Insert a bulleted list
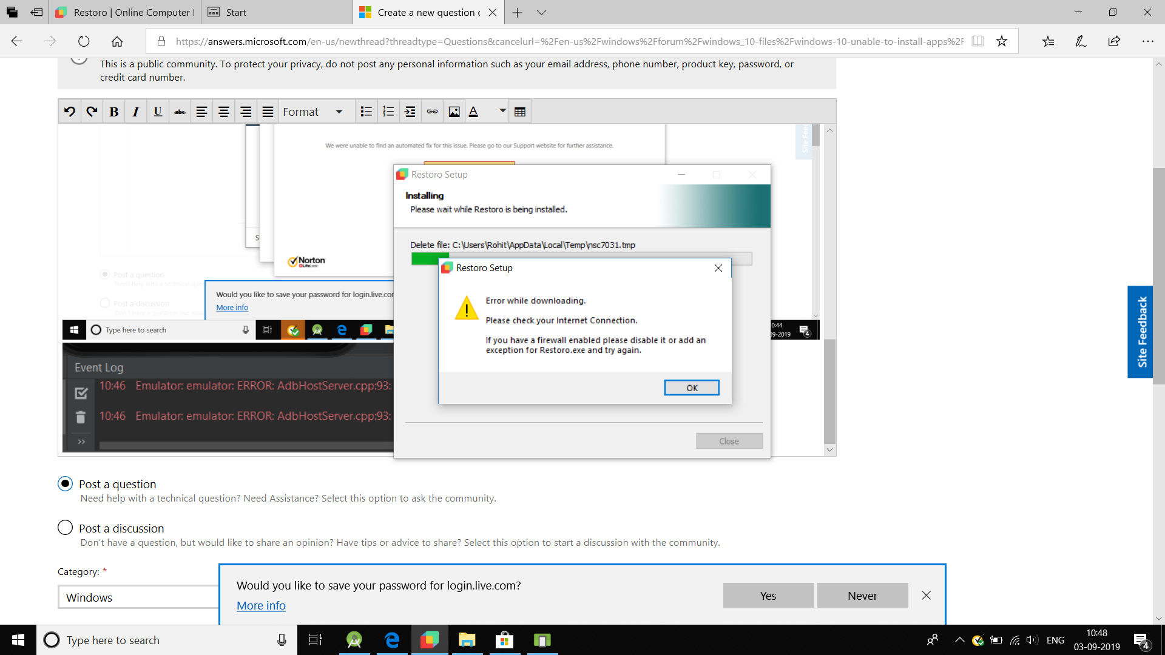This screenshot has height=655, width=1165. click(x=366, y=112)
